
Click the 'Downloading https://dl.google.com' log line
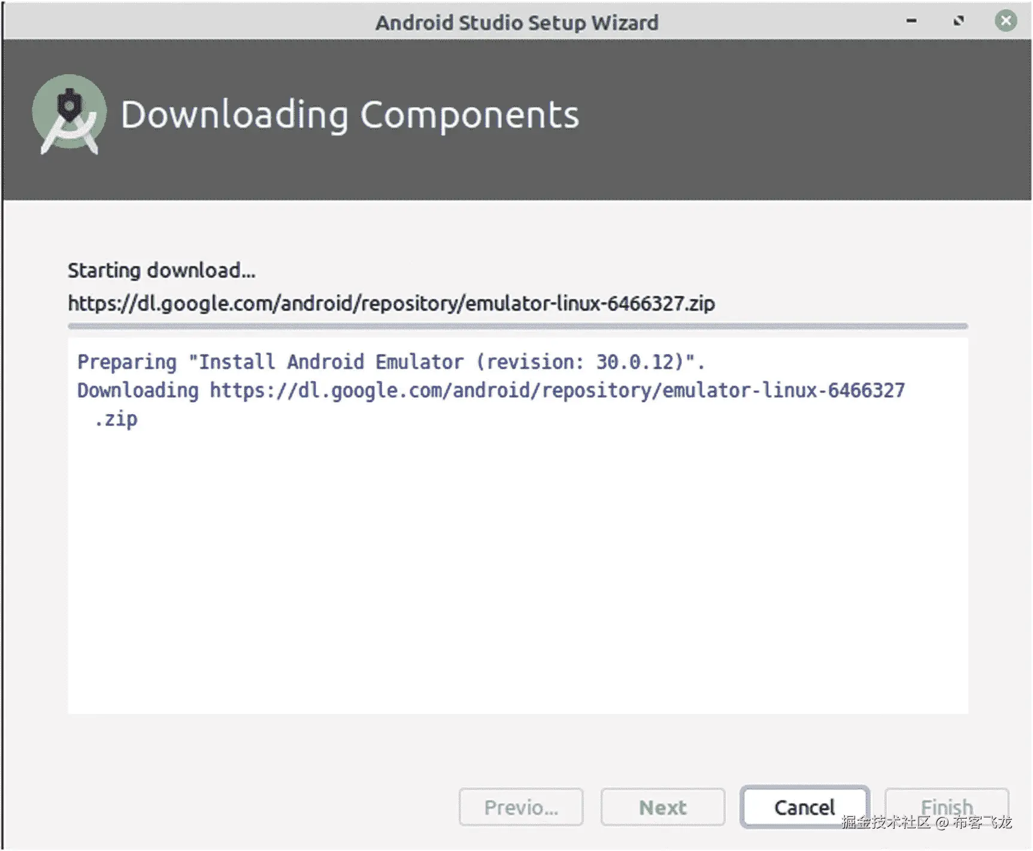[x=491, y=390]
